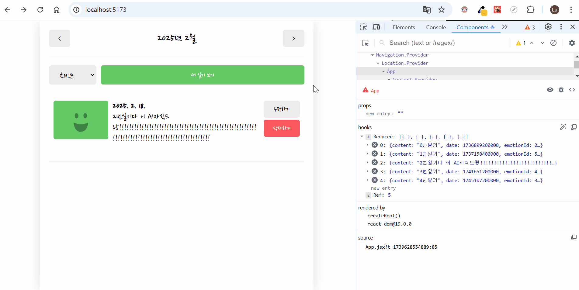Image resolution: width=579 pixels, height=290 pixels.
Task: Log App component data to console
Action: pyautogui.click(x=561, y=90)
